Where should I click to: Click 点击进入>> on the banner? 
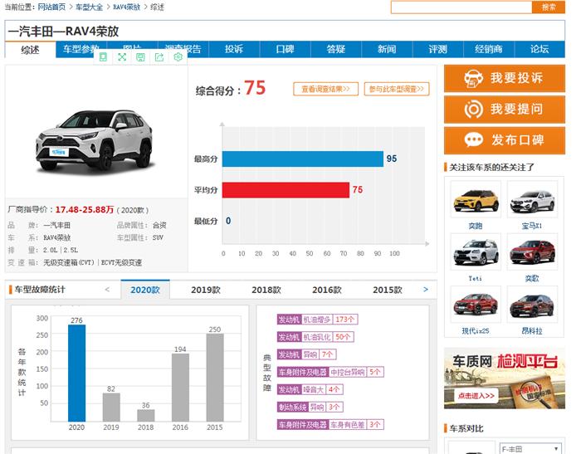pos(476,396)
